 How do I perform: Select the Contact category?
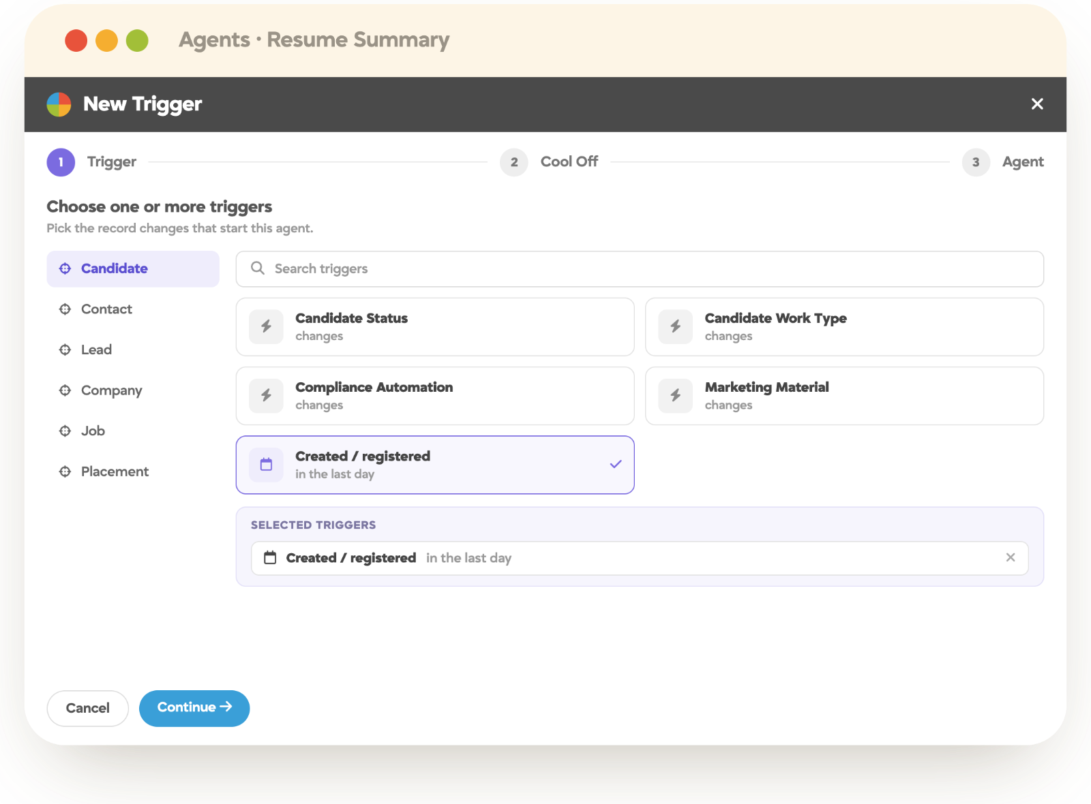[133, 309]
